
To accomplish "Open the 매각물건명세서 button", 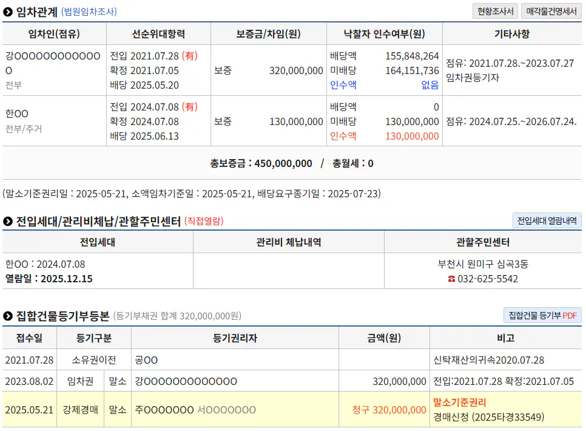I will pos(551,11).
